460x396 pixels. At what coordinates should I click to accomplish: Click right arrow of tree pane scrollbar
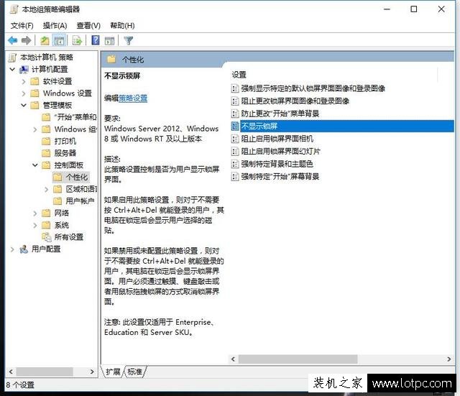pos(92,372)
